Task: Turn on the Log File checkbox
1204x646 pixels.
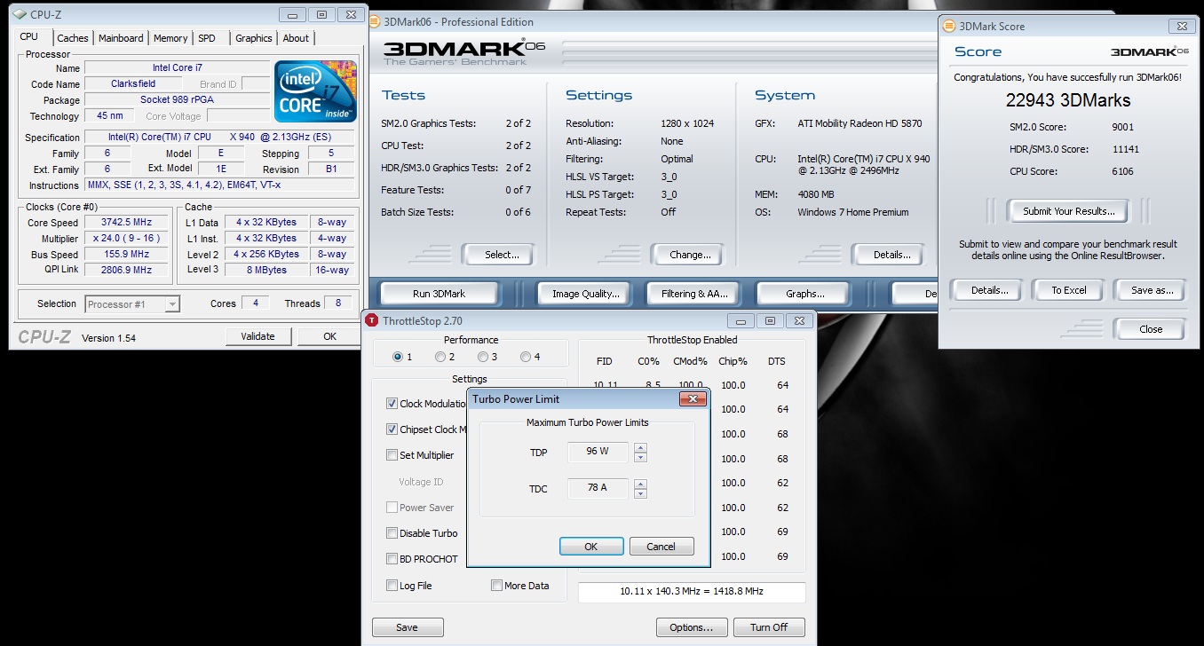Action: pyautogui.click(x=392, y=586)
